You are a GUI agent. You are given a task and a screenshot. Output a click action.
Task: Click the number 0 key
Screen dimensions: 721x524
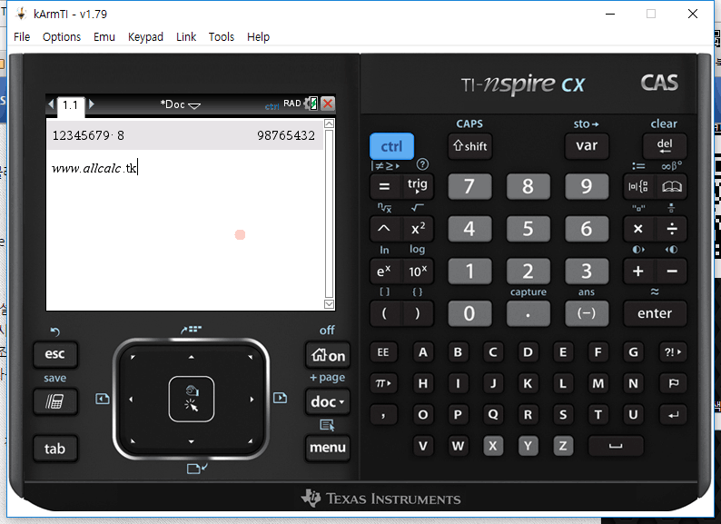[469, 313]
